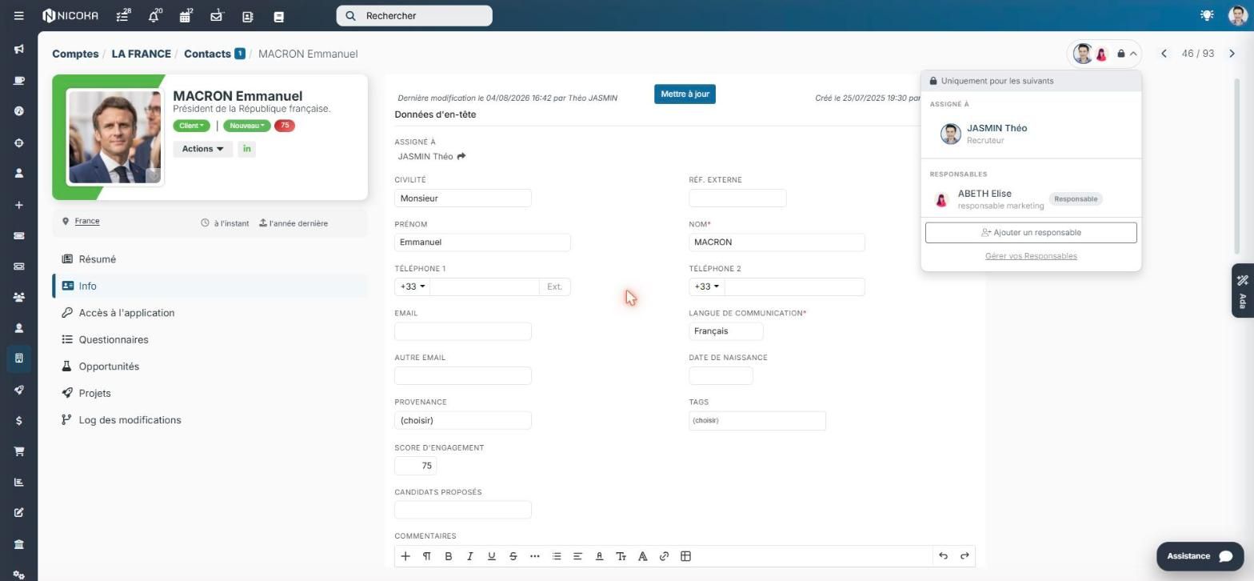
Task: Insert a link in comments editor
Action: coord(664,556)
